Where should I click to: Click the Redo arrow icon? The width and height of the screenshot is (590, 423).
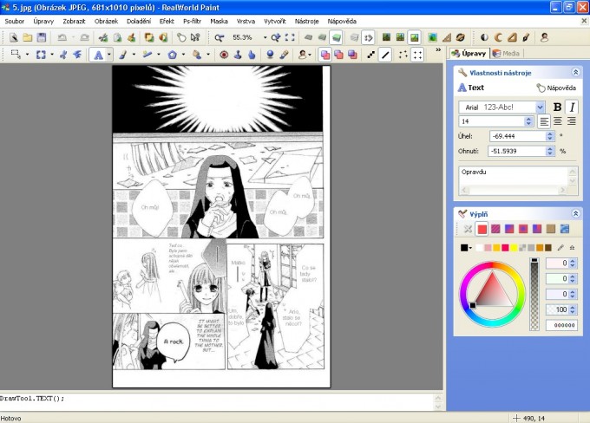pos(85,37)
